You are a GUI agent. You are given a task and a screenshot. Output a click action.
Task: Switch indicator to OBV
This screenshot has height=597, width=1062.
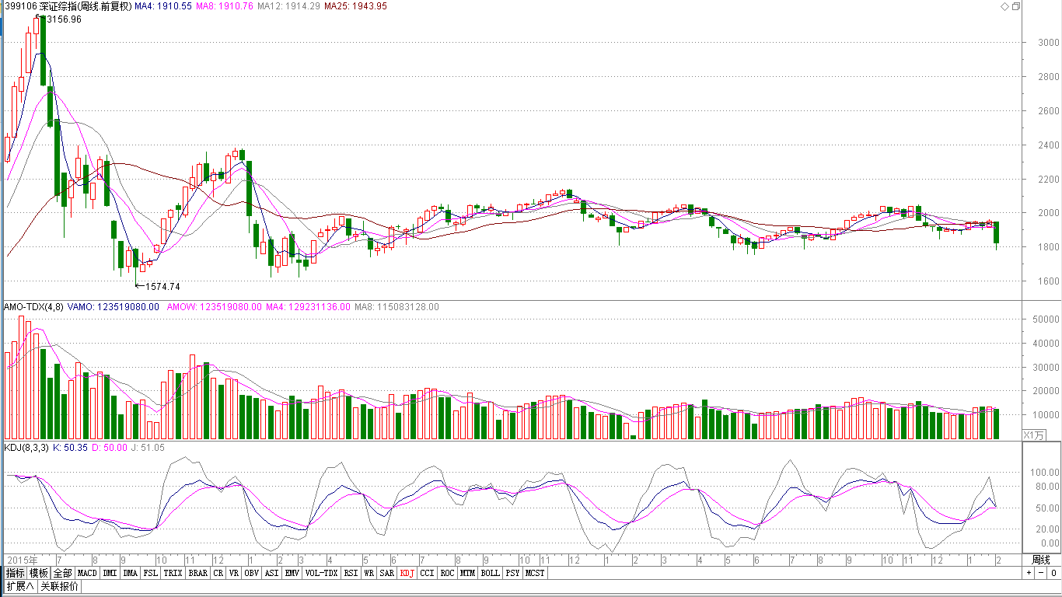pyautogui.click(x=252, y=573)
